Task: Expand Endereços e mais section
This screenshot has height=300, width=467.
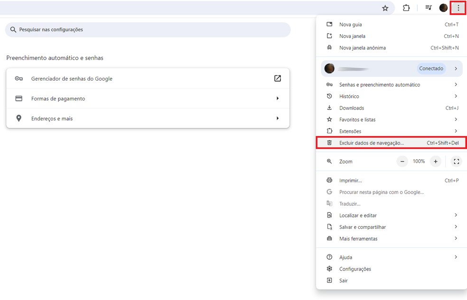Action: coord(142,118)
